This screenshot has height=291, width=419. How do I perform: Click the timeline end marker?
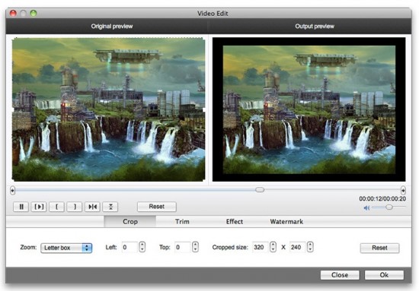pos(403,190)
